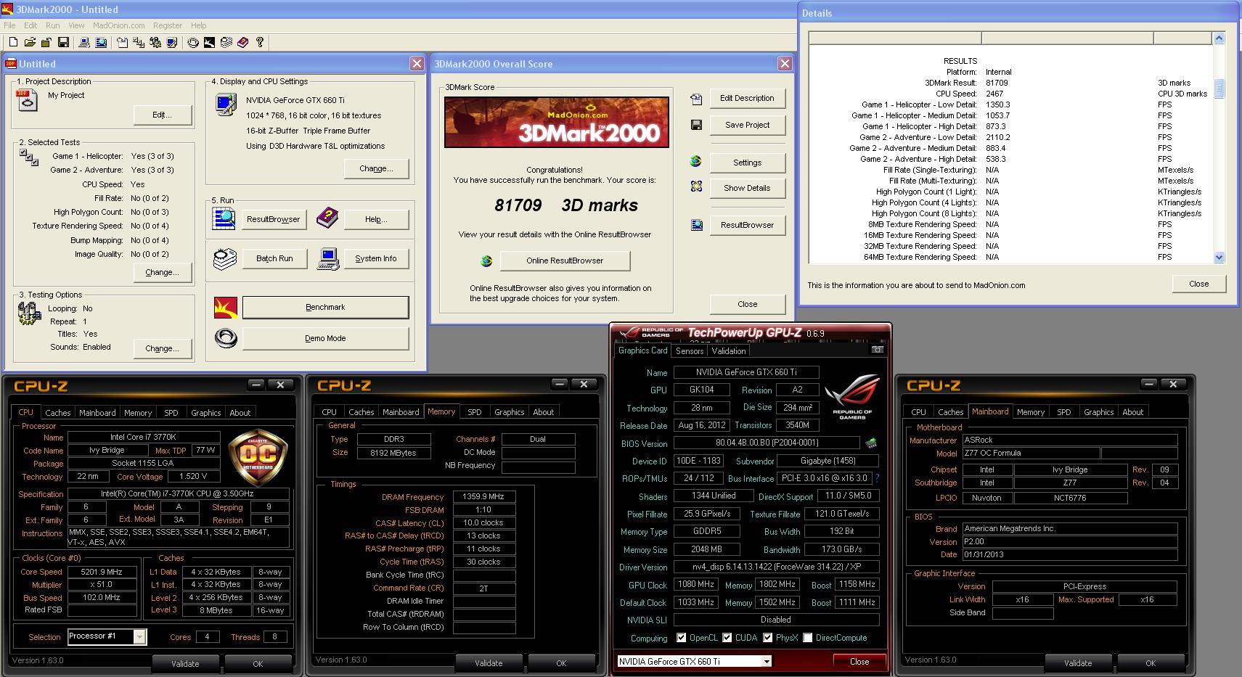Viewport: 1242px width, 677px height.
Task: Click Validate in leftmost CPU-Z window
Action: pyautogui.click(x=185, y=664)
